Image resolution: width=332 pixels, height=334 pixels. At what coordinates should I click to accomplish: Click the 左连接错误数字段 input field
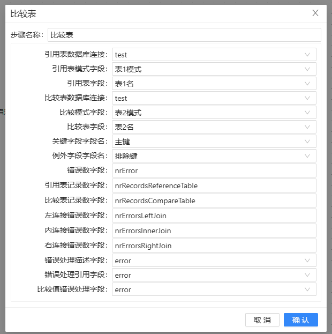(x=214, y=216)
